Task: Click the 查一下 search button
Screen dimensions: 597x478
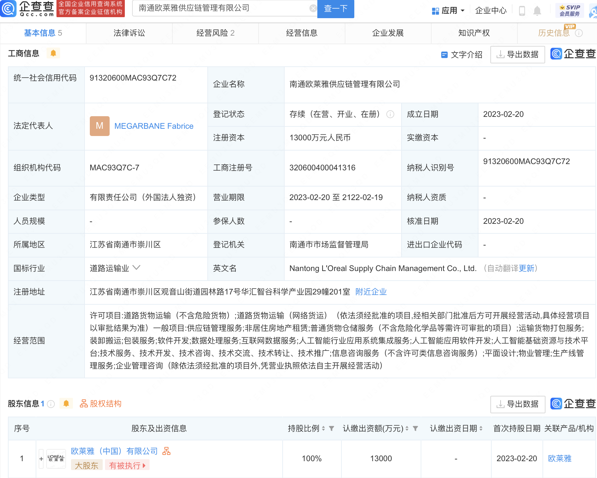Action: [x=335, y=9]
